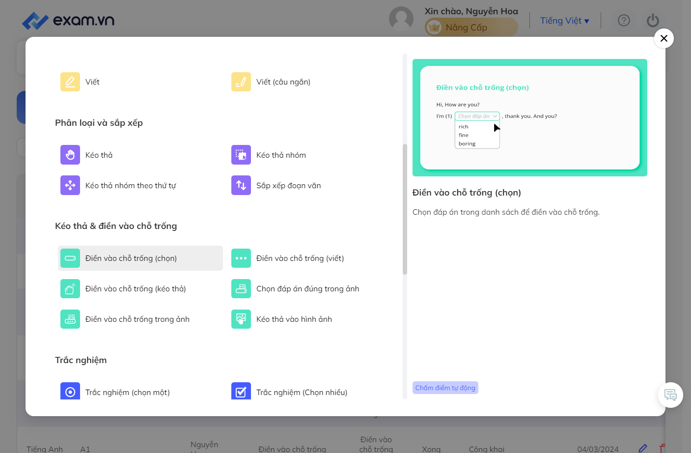Click the user avatar picture
Screen dimensions: 691x453
(x=401, y=19)
